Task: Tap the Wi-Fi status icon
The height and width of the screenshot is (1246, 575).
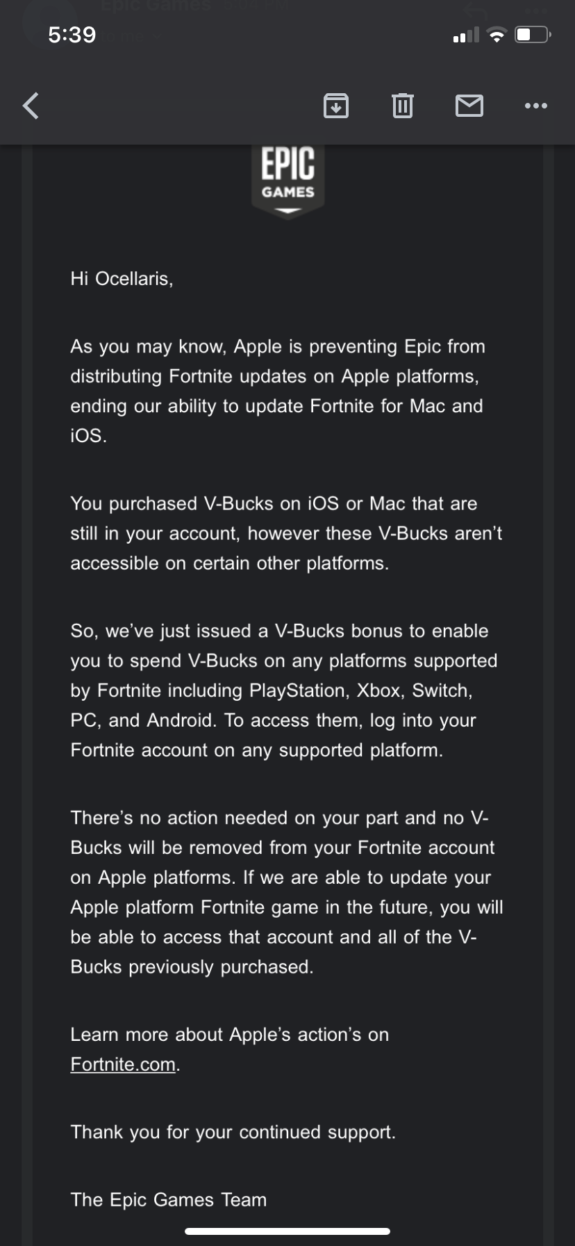Action: pyautogui.click(x=497, y=35)
